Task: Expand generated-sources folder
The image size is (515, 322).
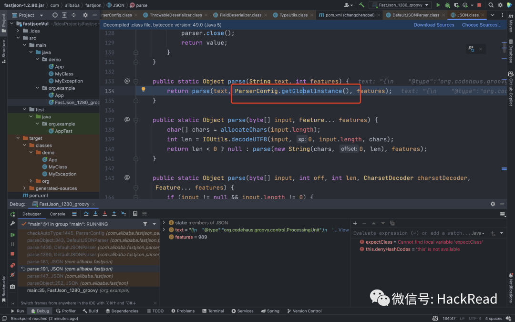Action: pos(24,188)
